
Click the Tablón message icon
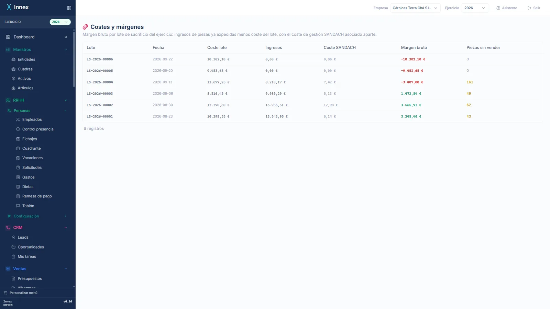pos(18,206)
